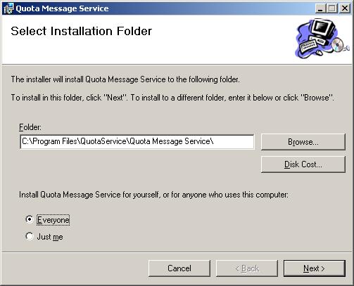
Task: Go to the previous step with Back
Action: coord(247,268)
